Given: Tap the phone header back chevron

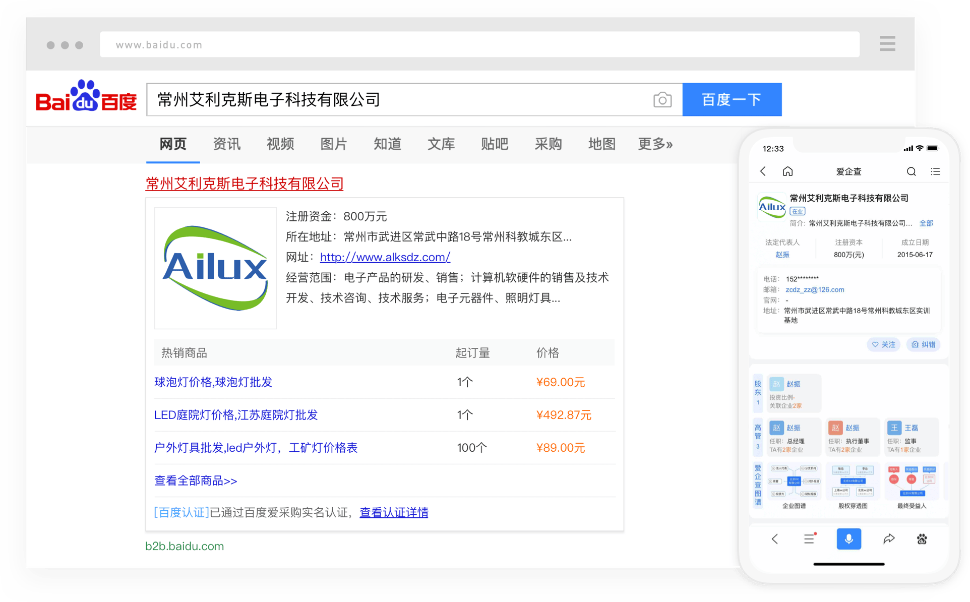Looking at the screenshot, I should point(763,171).
